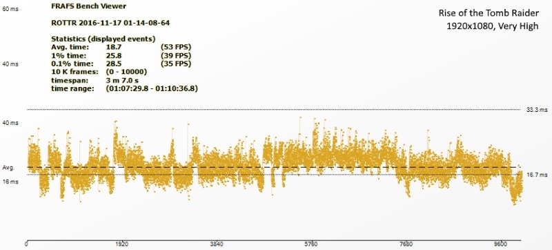Viewport: 552px width, 250px height.
Task: Click the (39 FPS) value
Action: pos(176,56)
